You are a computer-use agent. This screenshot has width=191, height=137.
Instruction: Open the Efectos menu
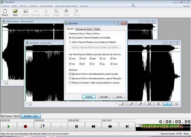click(x=23, y=6)
